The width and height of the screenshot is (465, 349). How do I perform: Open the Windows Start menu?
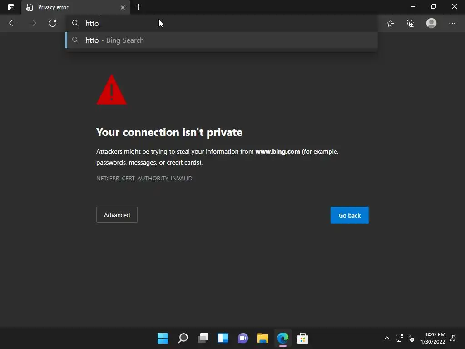pyautogui.click(x=163, y=338)
